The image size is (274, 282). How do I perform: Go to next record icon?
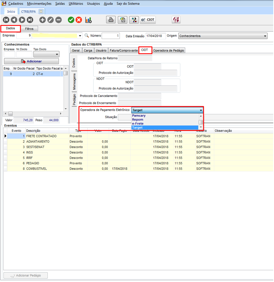point(22,20)
